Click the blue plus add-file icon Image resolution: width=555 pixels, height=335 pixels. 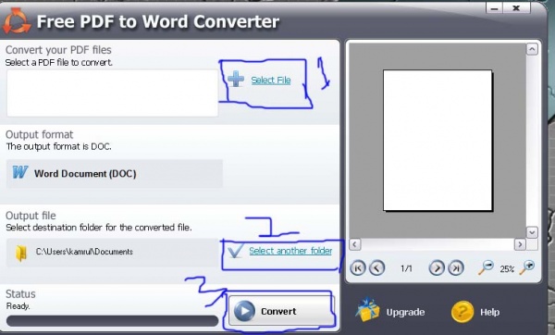236,79
